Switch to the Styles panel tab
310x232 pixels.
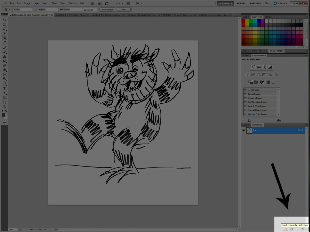click(268, 17)
